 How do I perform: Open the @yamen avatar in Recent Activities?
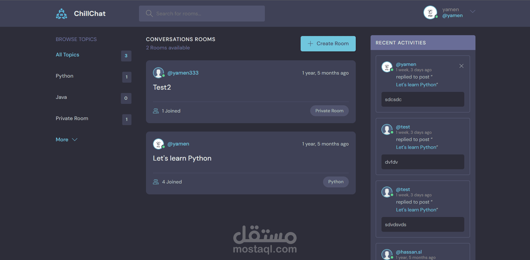387,67
